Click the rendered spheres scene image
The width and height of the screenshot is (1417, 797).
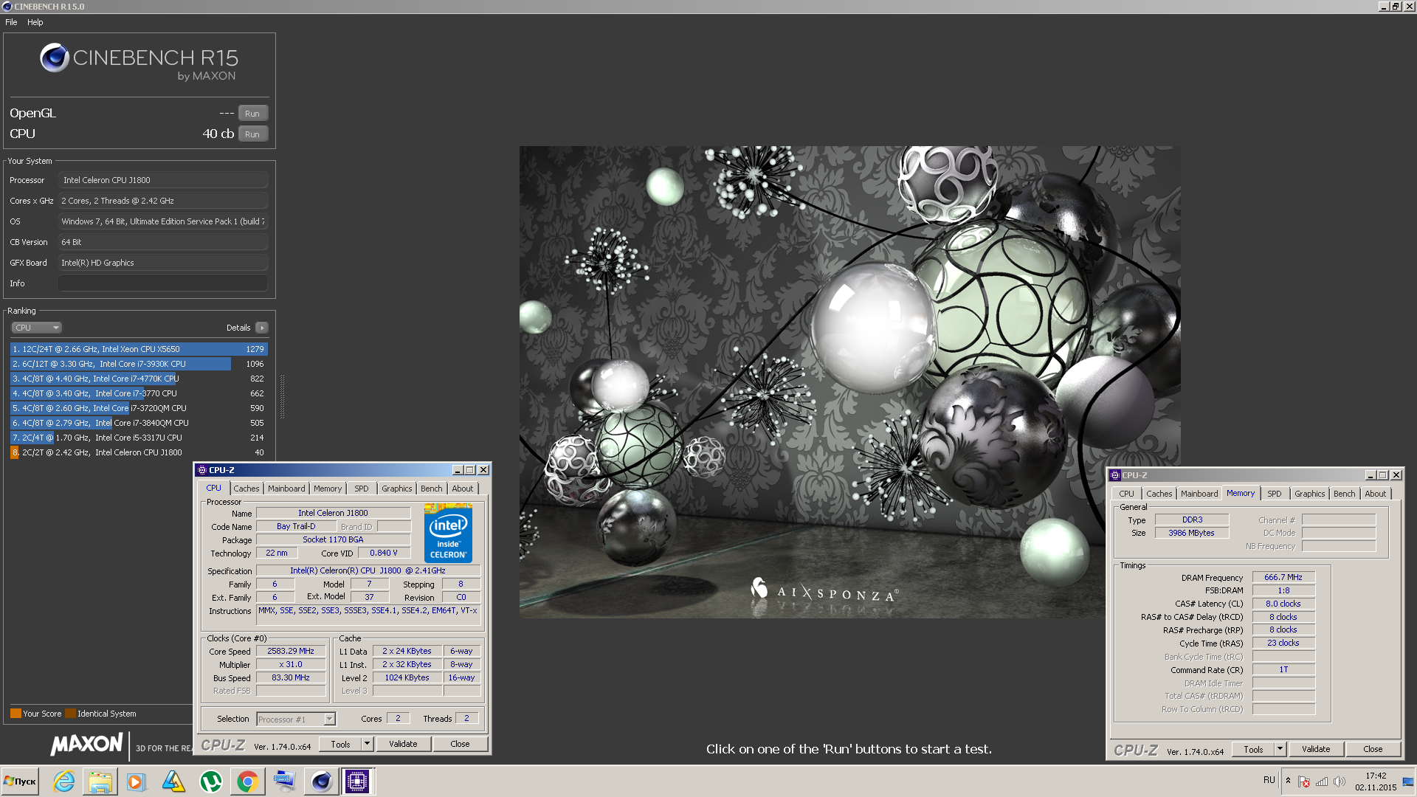(x=849, y=382)
